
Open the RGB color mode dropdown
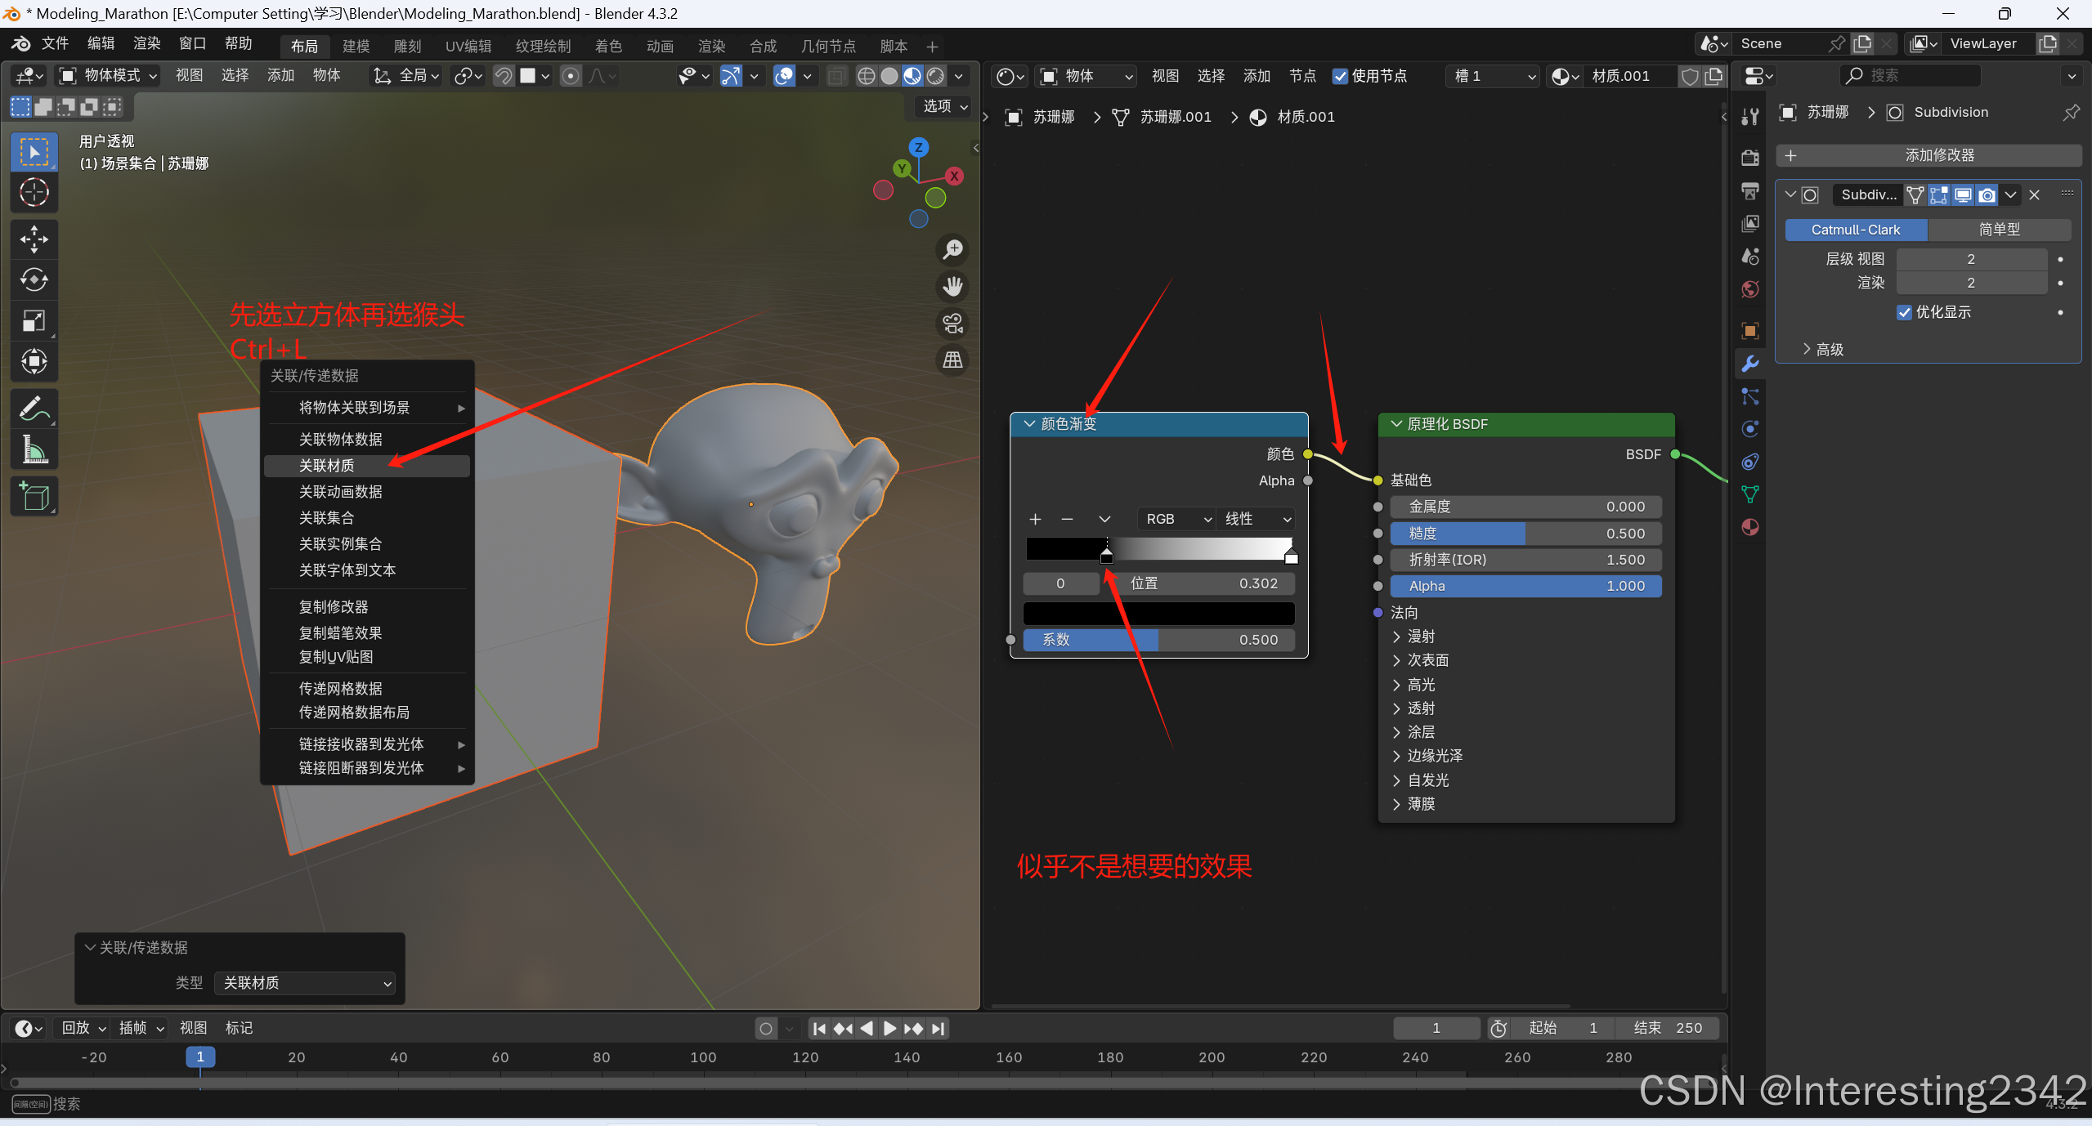pyautogui.click(x=1176, y=519)
